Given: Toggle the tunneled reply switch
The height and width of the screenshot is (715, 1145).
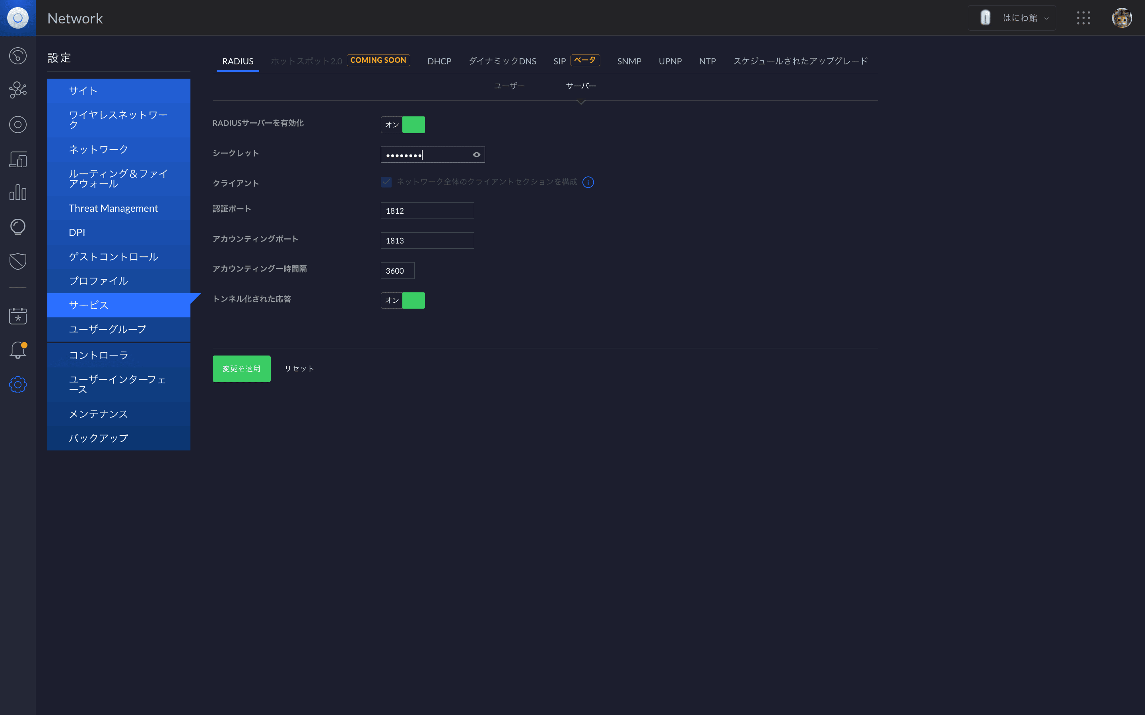Looking at the screenshot, I should [x=403, y=300].
